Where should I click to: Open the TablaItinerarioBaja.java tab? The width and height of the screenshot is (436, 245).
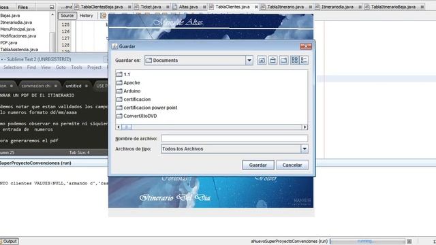tap(393, 7)
